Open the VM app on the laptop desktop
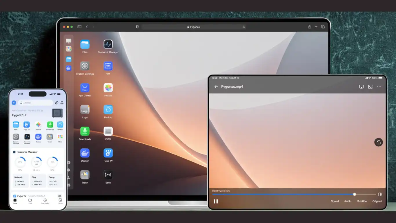 click(108, 66)
